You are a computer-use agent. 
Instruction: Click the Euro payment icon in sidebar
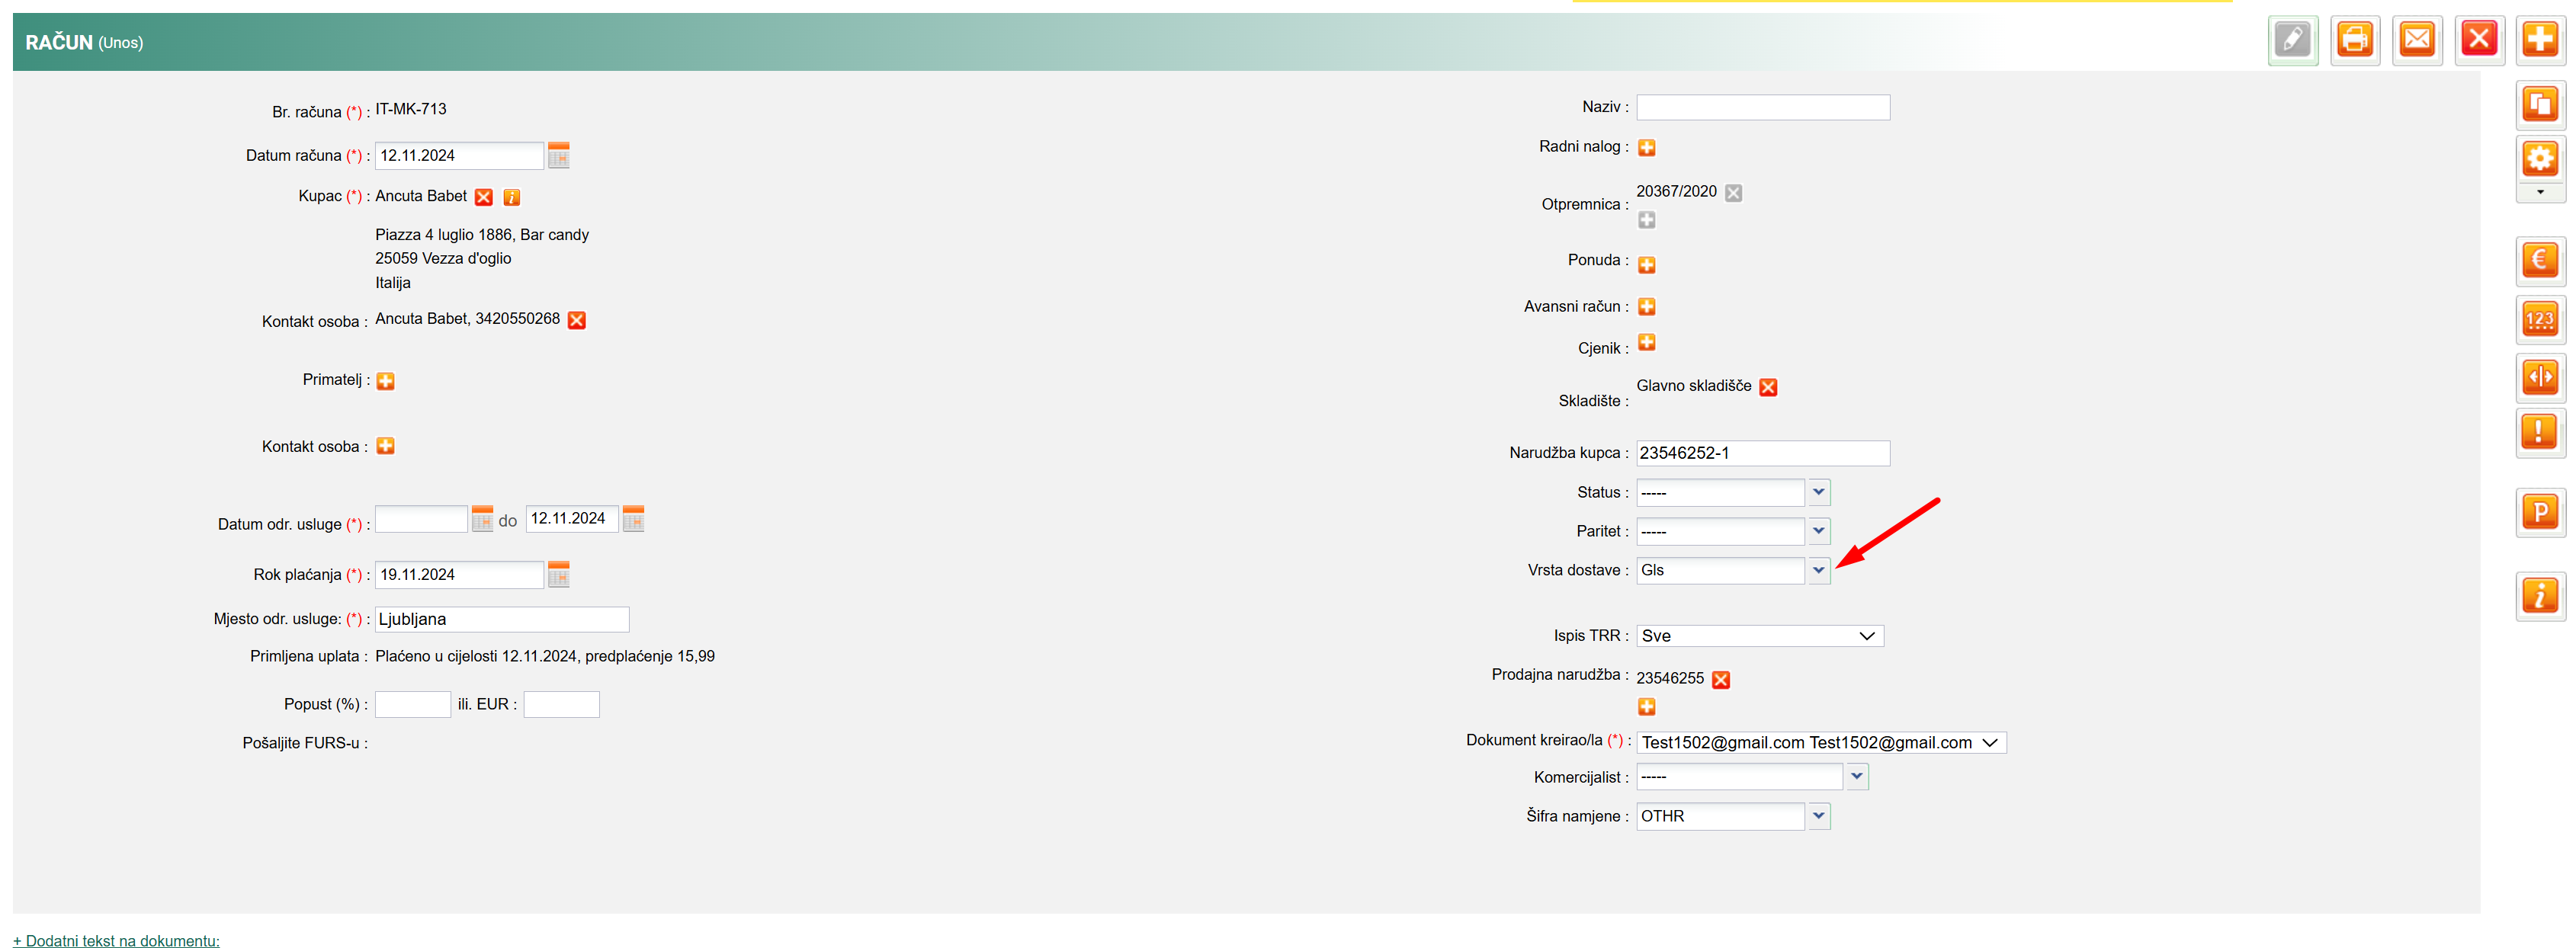2539,261
